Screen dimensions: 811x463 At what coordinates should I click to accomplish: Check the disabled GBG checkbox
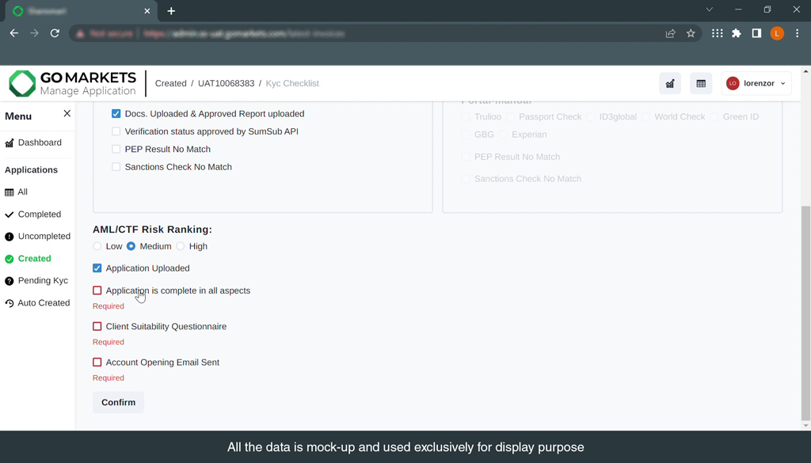pos(466,135)
